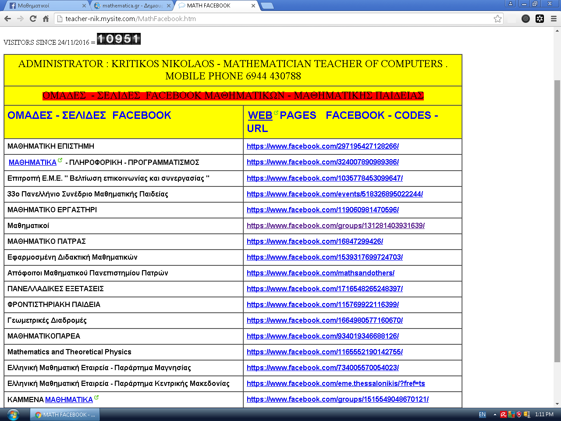Screen dimensions: 561x421
Task: Click the EN language indicator
Action: click(x=482, y=414)
